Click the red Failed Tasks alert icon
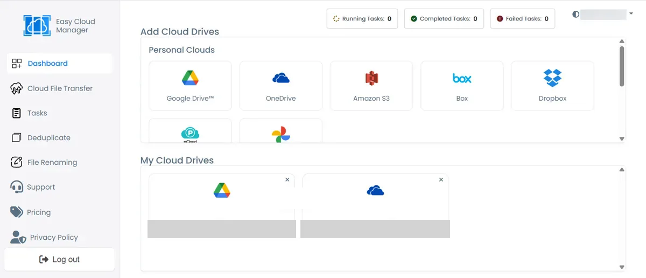646x278 pixels. 500,19
